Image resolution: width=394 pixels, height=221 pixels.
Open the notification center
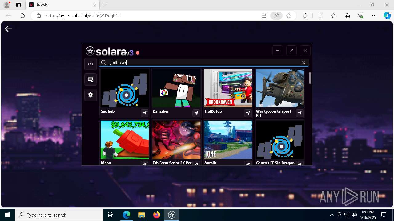coord(384,215)
